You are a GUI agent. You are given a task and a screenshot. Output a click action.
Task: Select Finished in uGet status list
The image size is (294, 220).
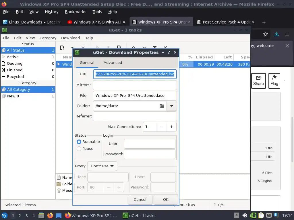coord(28,70)
